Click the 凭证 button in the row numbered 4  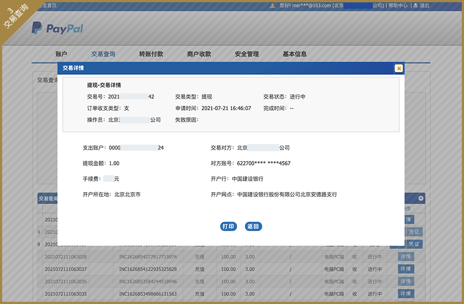tap(414, 232)
